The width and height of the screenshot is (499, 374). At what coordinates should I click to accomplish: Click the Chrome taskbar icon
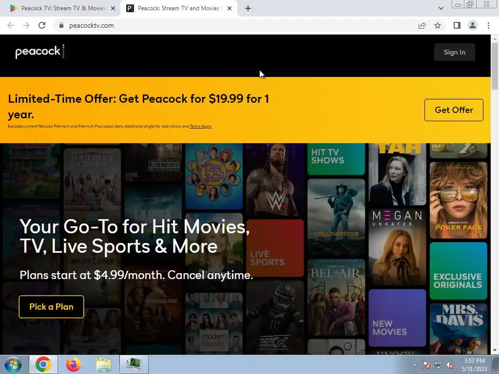click(x=43, y=365)
